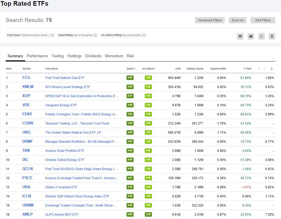Screen dimensions: 281x219
Task: Switch to the Performance tab
Action: pos(37,56)
